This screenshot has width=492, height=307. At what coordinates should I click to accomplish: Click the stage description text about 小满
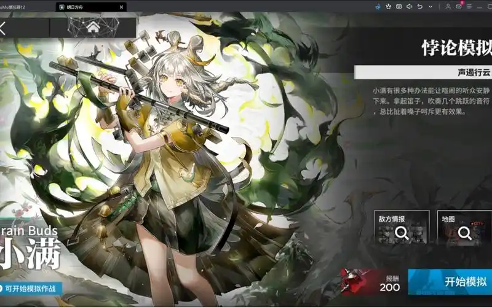[x=431, y=101]
